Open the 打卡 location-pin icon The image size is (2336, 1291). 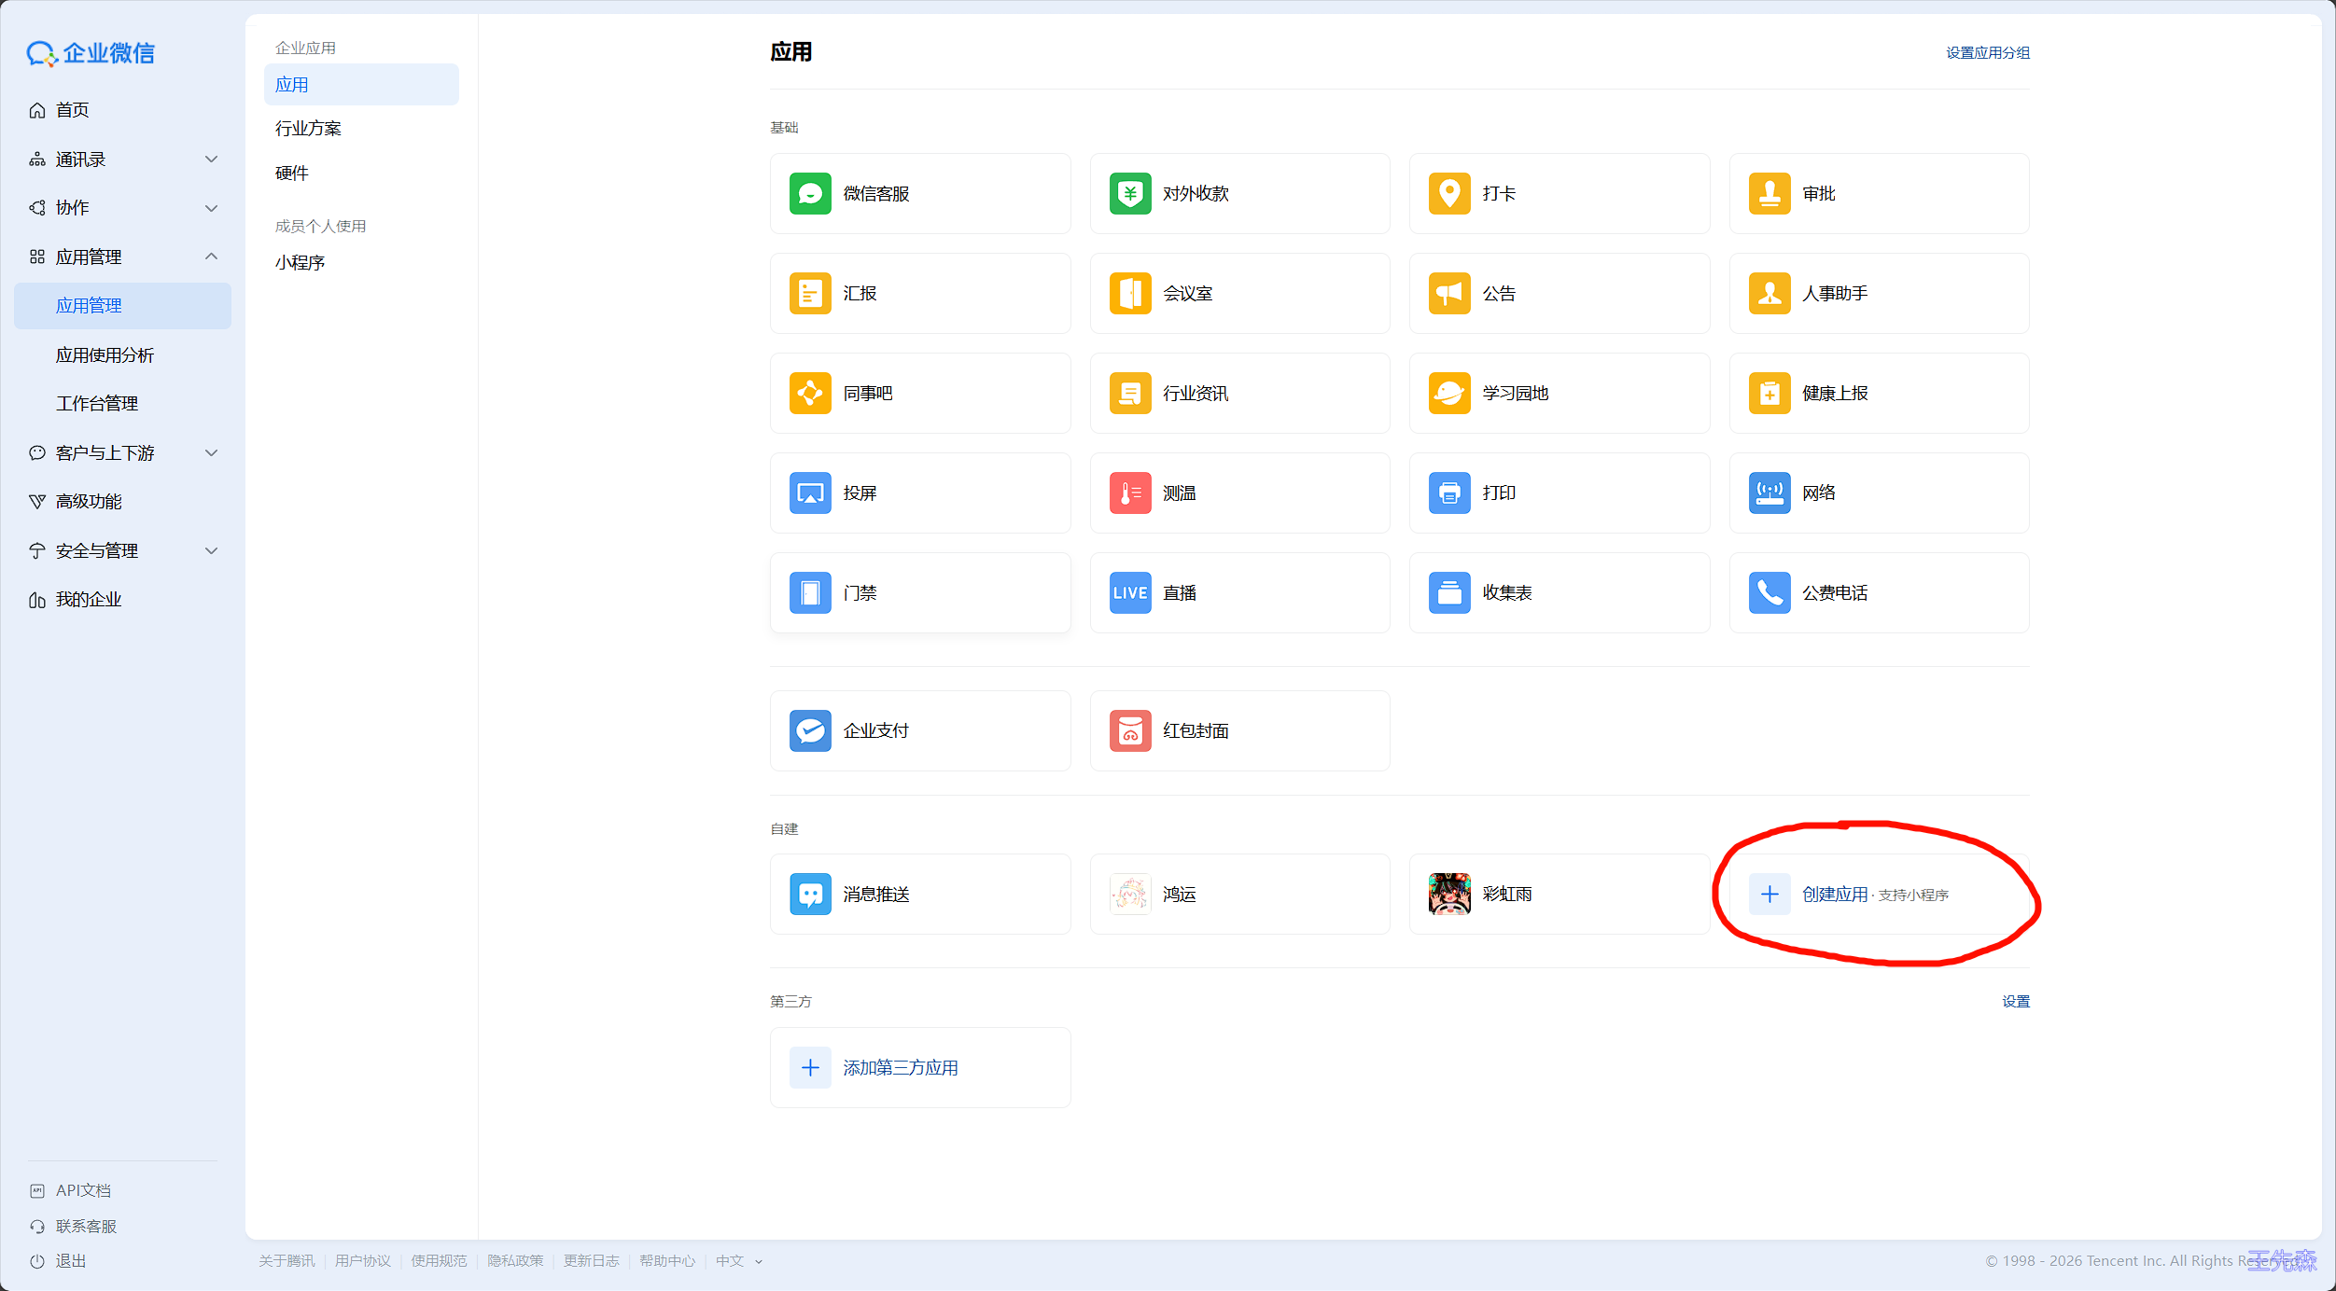[x=1449, y=194]
